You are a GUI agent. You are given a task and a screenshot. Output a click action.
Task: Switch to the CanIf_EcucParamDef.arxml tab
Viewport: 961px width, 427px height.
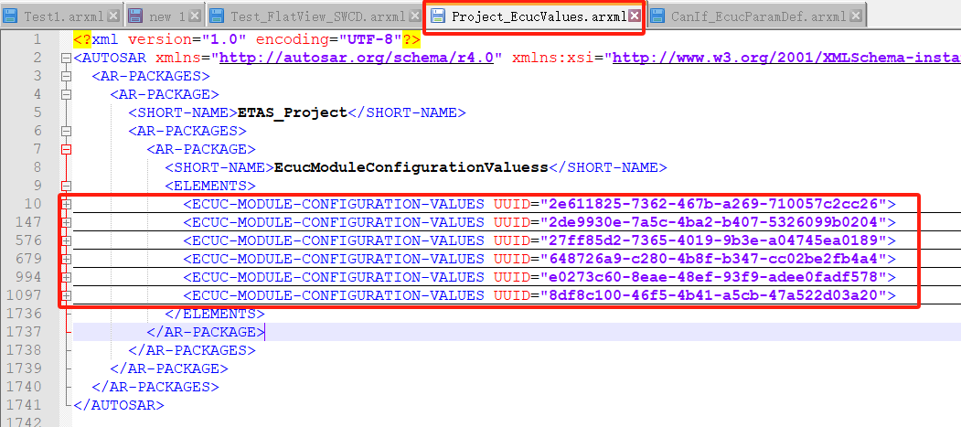pos(757,16)
